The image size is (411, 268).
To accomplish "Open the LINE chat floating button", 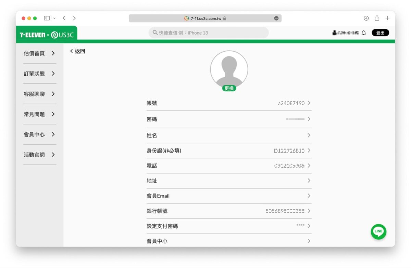I will tap(378, 231).
